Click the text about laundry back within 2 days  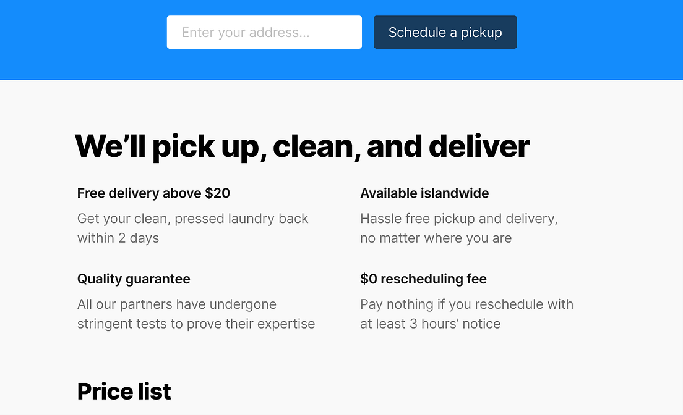click(x=192, y=228)
